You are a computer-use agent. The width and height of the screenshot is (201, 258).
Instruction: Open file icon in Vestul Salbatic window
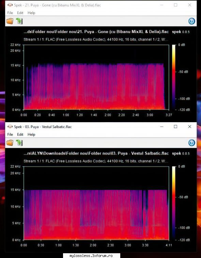[x=10, y=143]
